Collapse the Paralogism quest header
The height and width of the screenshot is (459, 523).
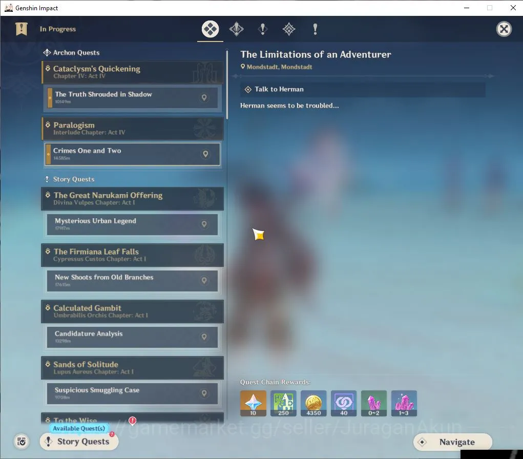pos(133,129)
